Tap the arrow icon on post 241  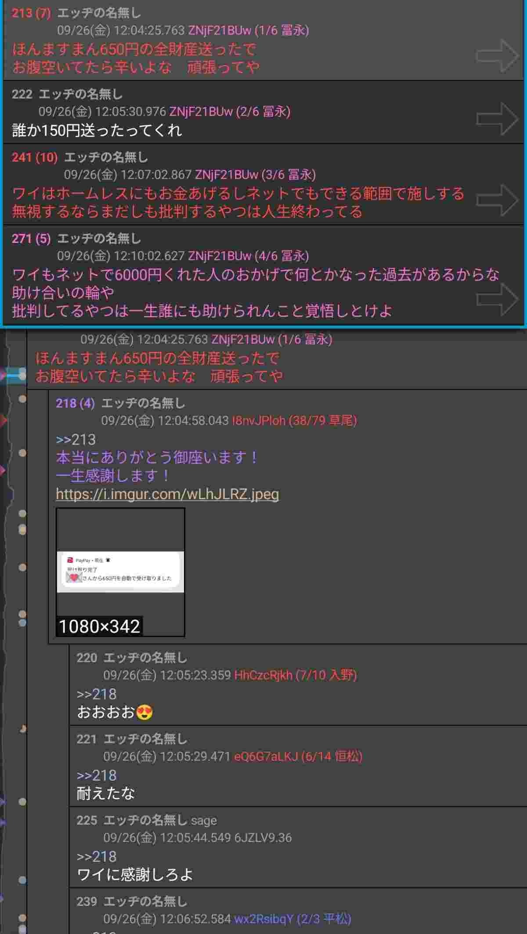click(497, 200)
